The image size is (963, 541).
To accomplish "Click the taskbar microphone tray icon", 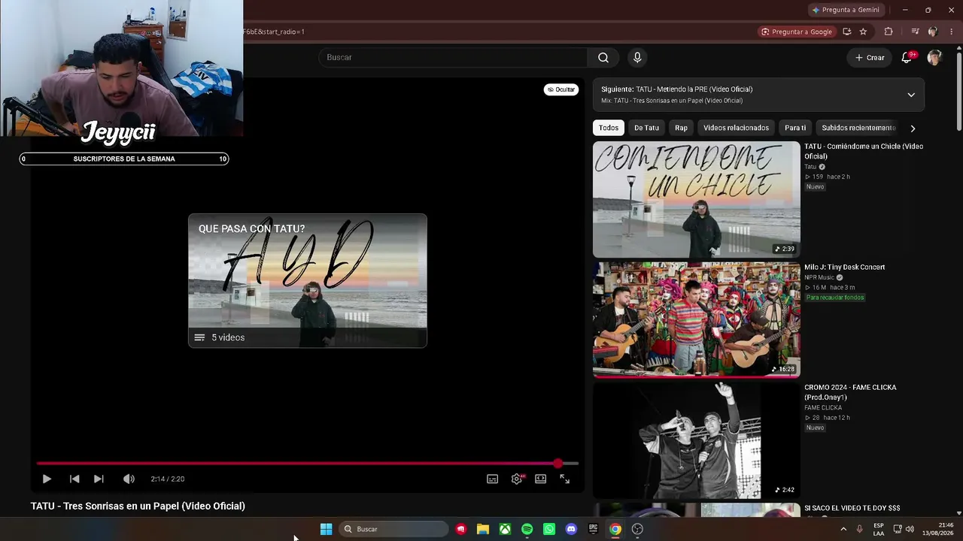I will [x=859, y=529].
